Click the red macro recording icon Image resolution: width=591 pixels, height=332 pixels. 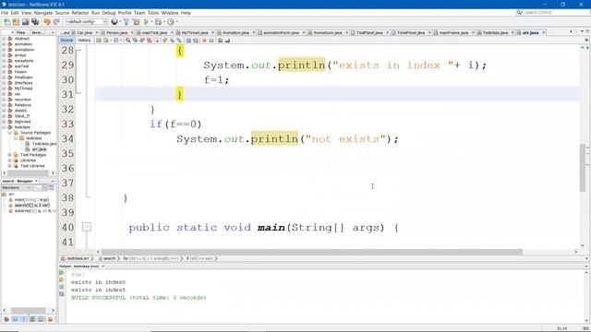pos(204,41)
